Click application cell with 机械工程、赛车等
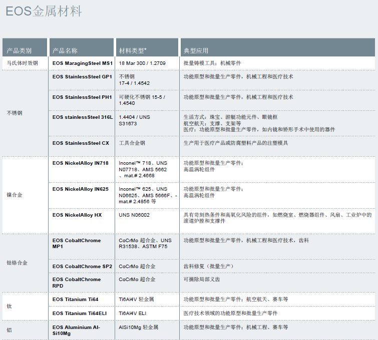 [x=236, y=327]
